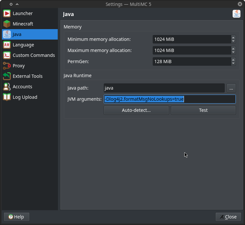Open the Language page
This screenshot has width=245, height=225.
click(x=30, y=45)
